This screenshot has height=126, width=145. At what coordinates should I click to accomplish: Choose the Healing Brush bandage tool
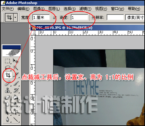8,83
